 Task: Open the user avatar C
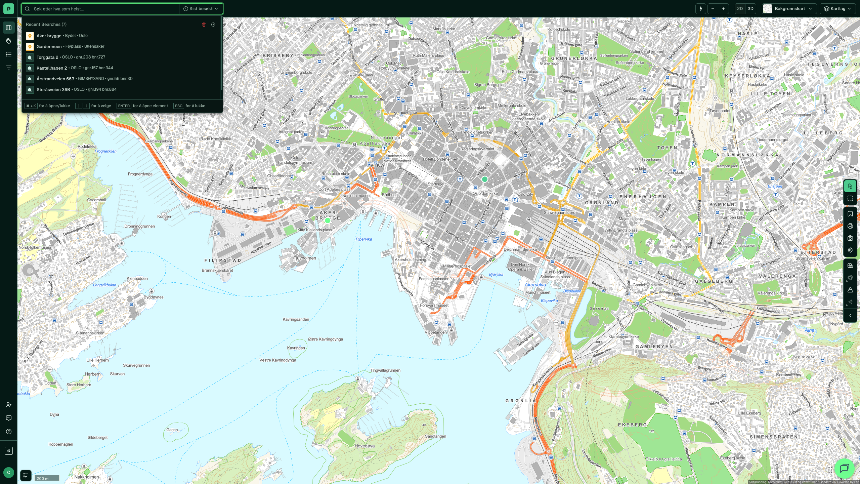point(9,472)
